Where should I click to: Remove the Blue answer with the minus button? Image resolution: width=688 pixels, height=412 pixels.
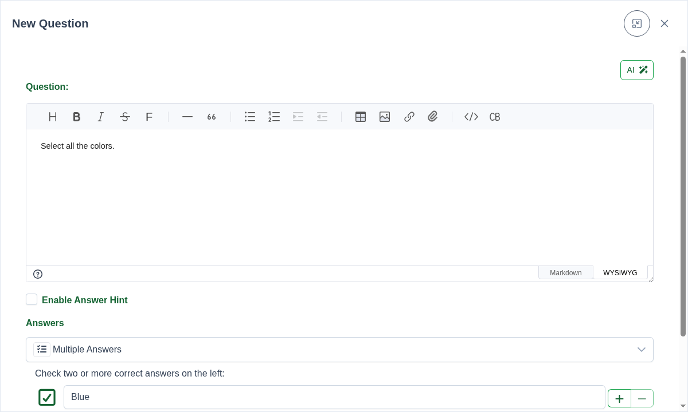(642, 398)
